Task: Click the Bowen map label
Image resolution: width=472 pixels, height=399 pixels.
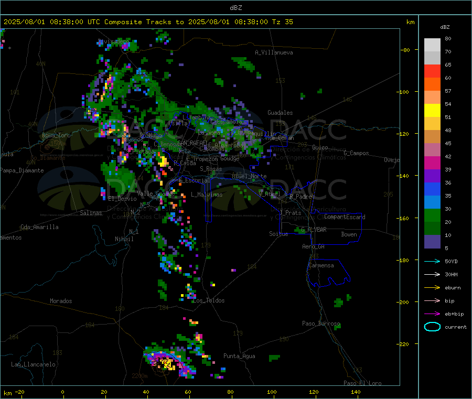Action: (x=349, y=234)
